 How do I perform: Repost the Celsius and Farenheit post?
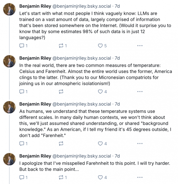point(61,92)
